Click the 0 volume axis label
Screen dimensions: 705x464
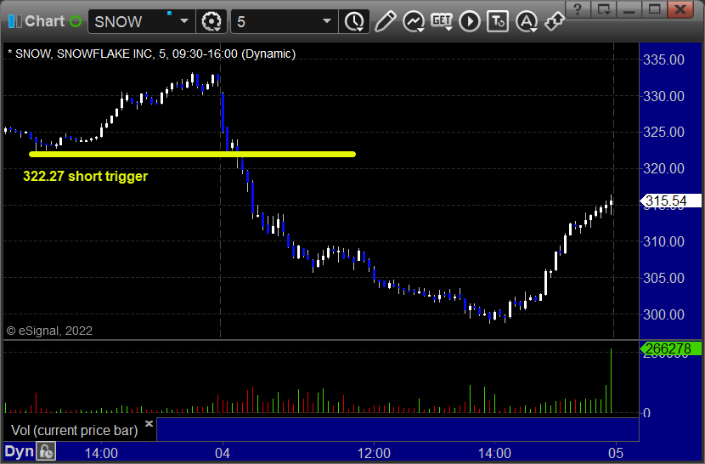646,413
